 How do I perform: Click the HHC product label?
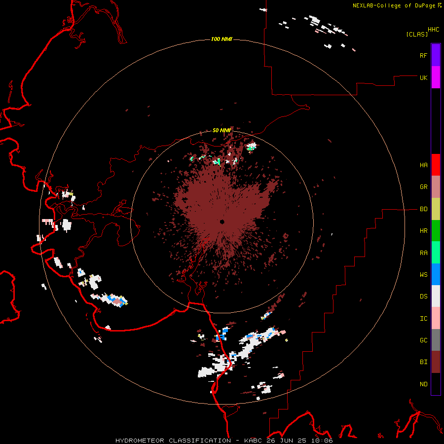point(433,30)
